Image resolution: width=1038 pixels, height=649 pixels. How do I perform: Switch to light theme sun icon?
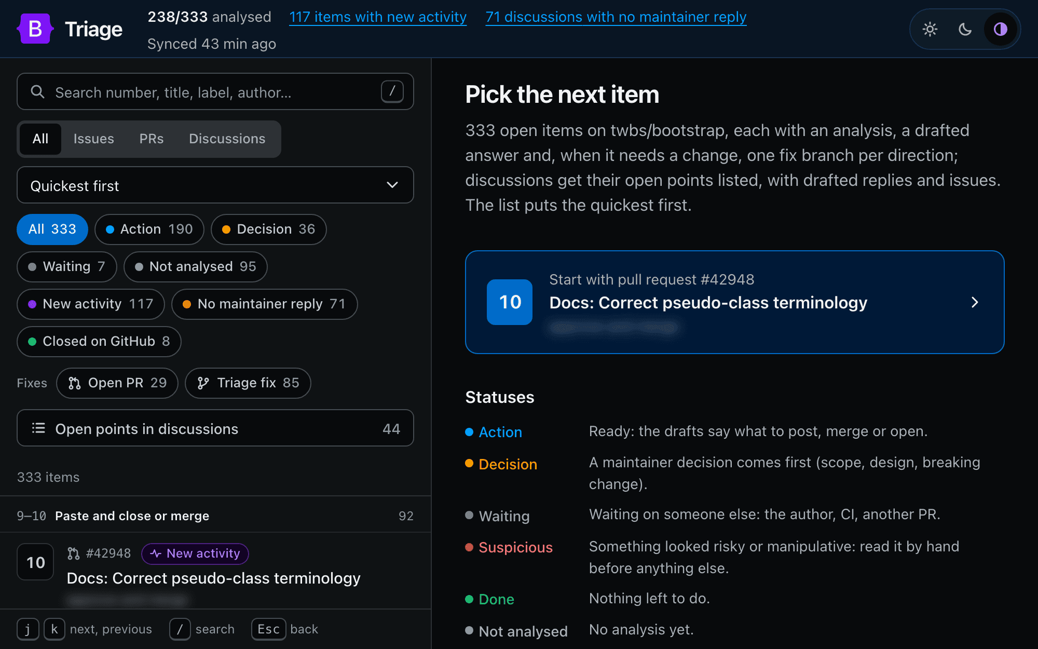(x=930, y=29)
